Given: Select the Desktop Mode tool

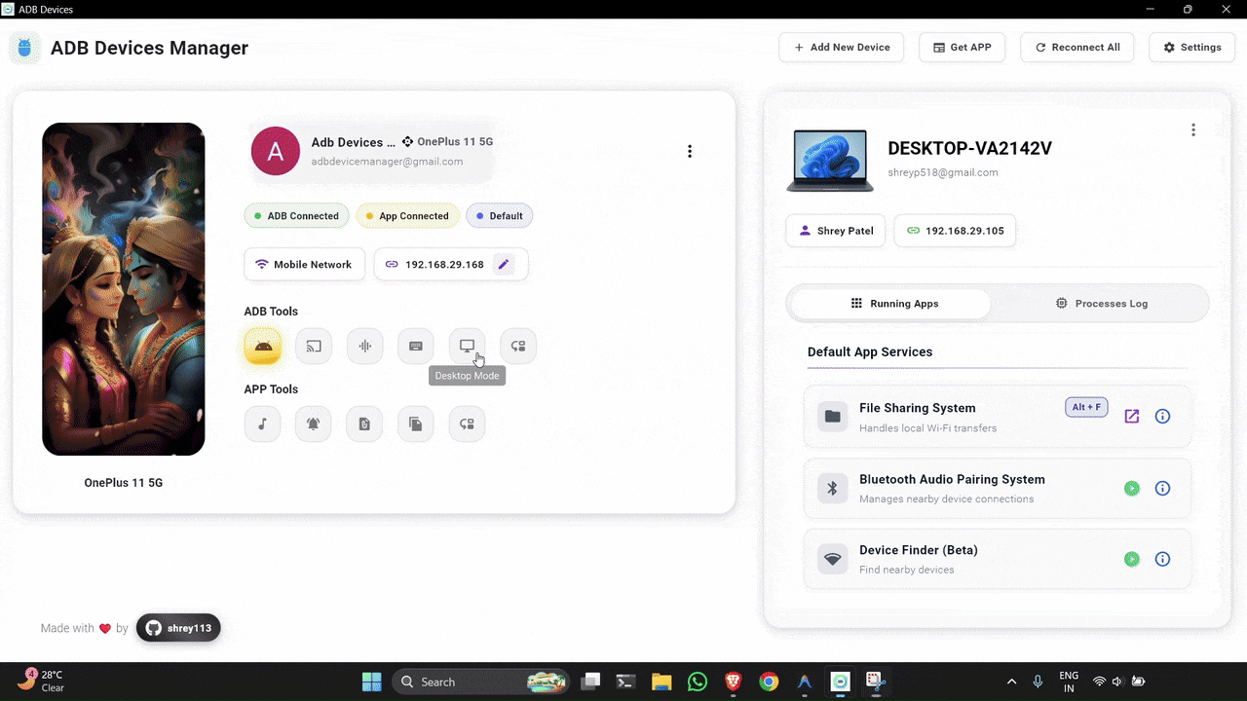Looking at the screenshot, I should [467, 346].
